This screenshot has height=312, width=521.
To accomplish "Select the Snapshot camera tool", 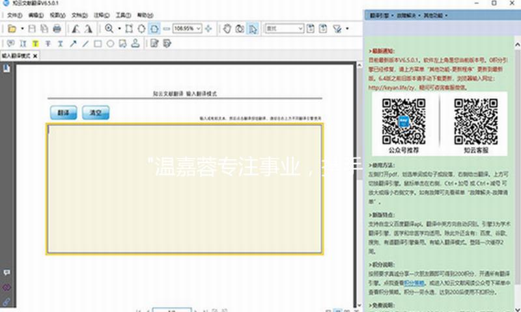I will pos(240,29).
